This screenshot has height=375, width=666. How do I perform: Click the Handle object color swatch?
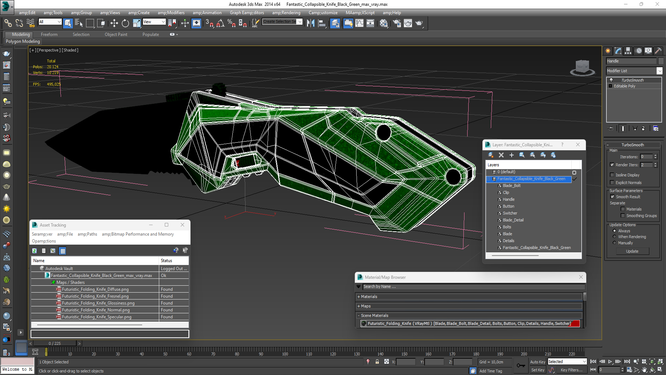click(661, 61)
